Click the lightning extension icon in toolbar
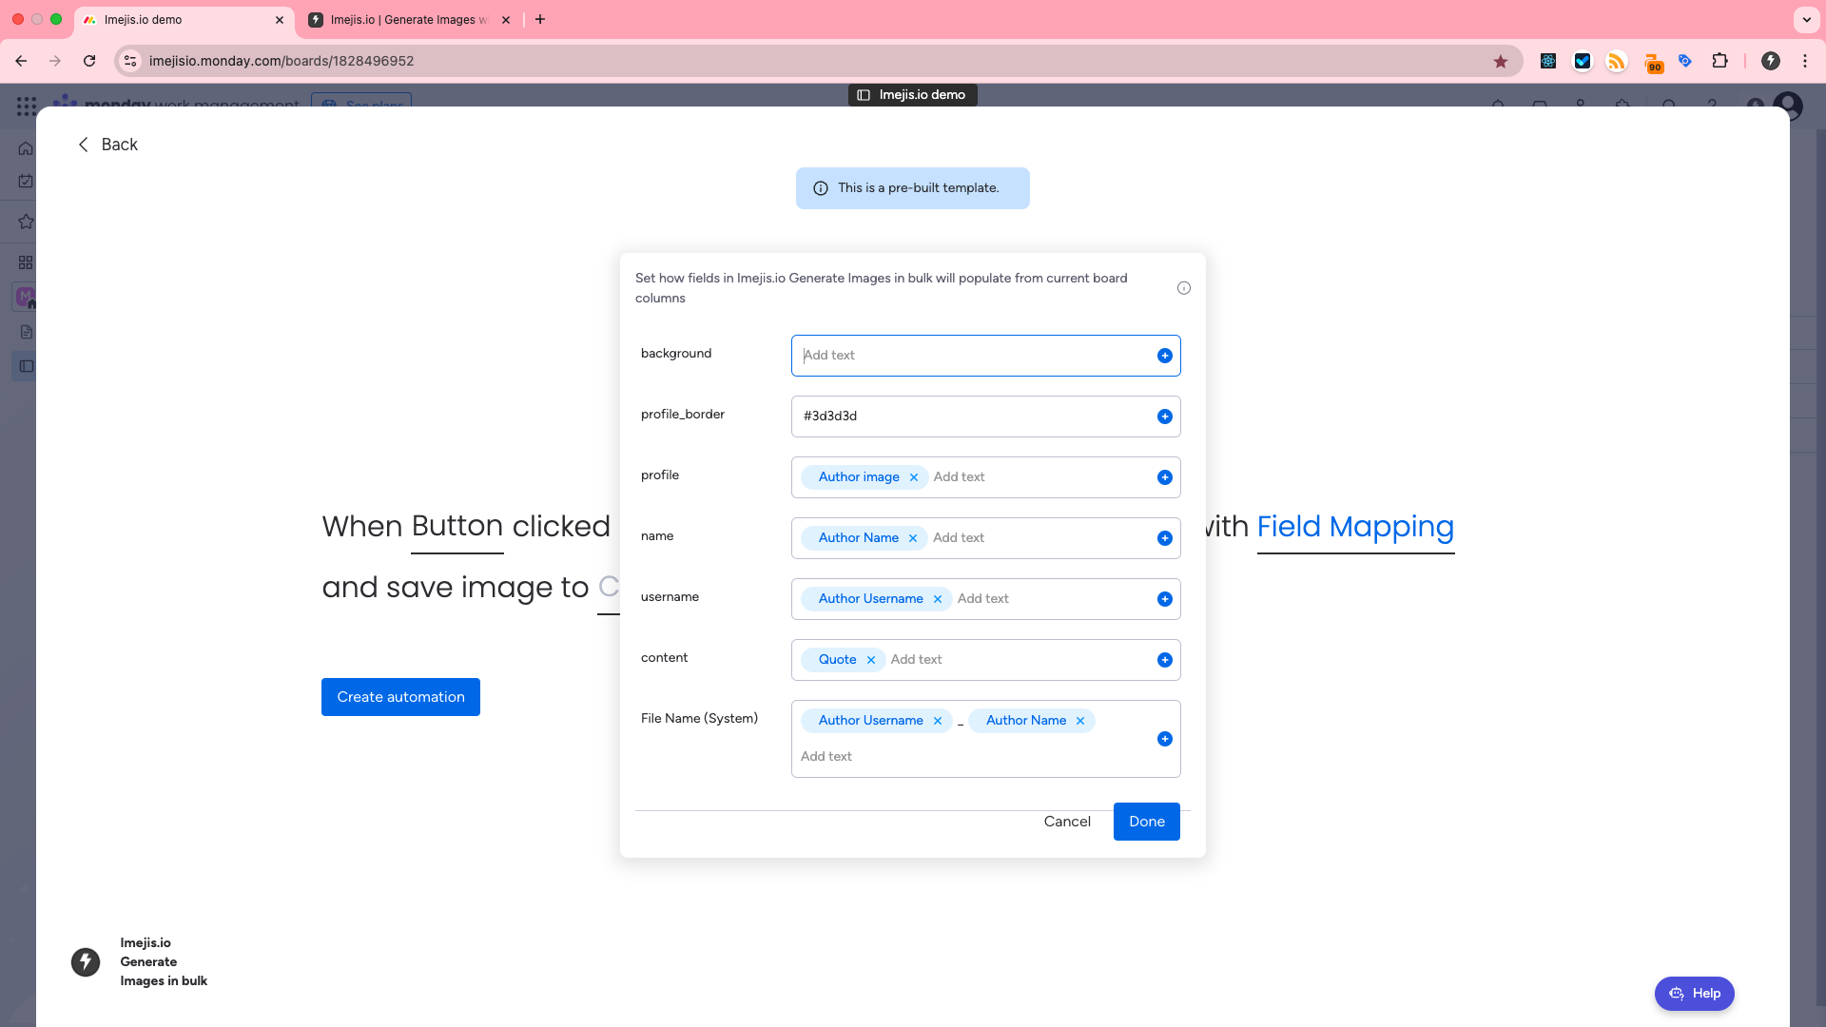This screenshot has height=1027, width=1826. pyautogui.click(x=1771, y=61)
